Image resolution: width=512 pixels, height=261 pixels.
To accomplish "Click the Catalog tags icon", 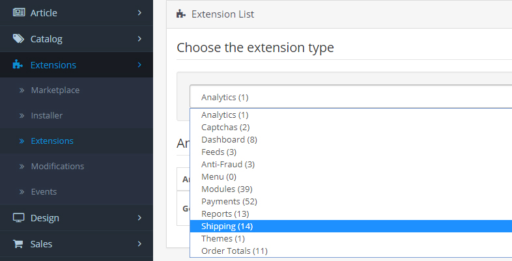I will tap(18, 39).
